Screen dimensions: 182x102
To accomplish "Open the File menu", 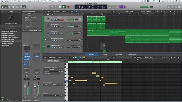I will 15,1.
